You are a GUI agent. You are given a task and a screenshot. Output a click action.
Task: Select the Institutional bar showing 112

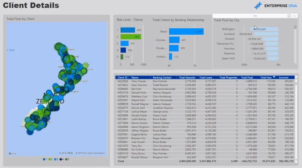[171, 57]
